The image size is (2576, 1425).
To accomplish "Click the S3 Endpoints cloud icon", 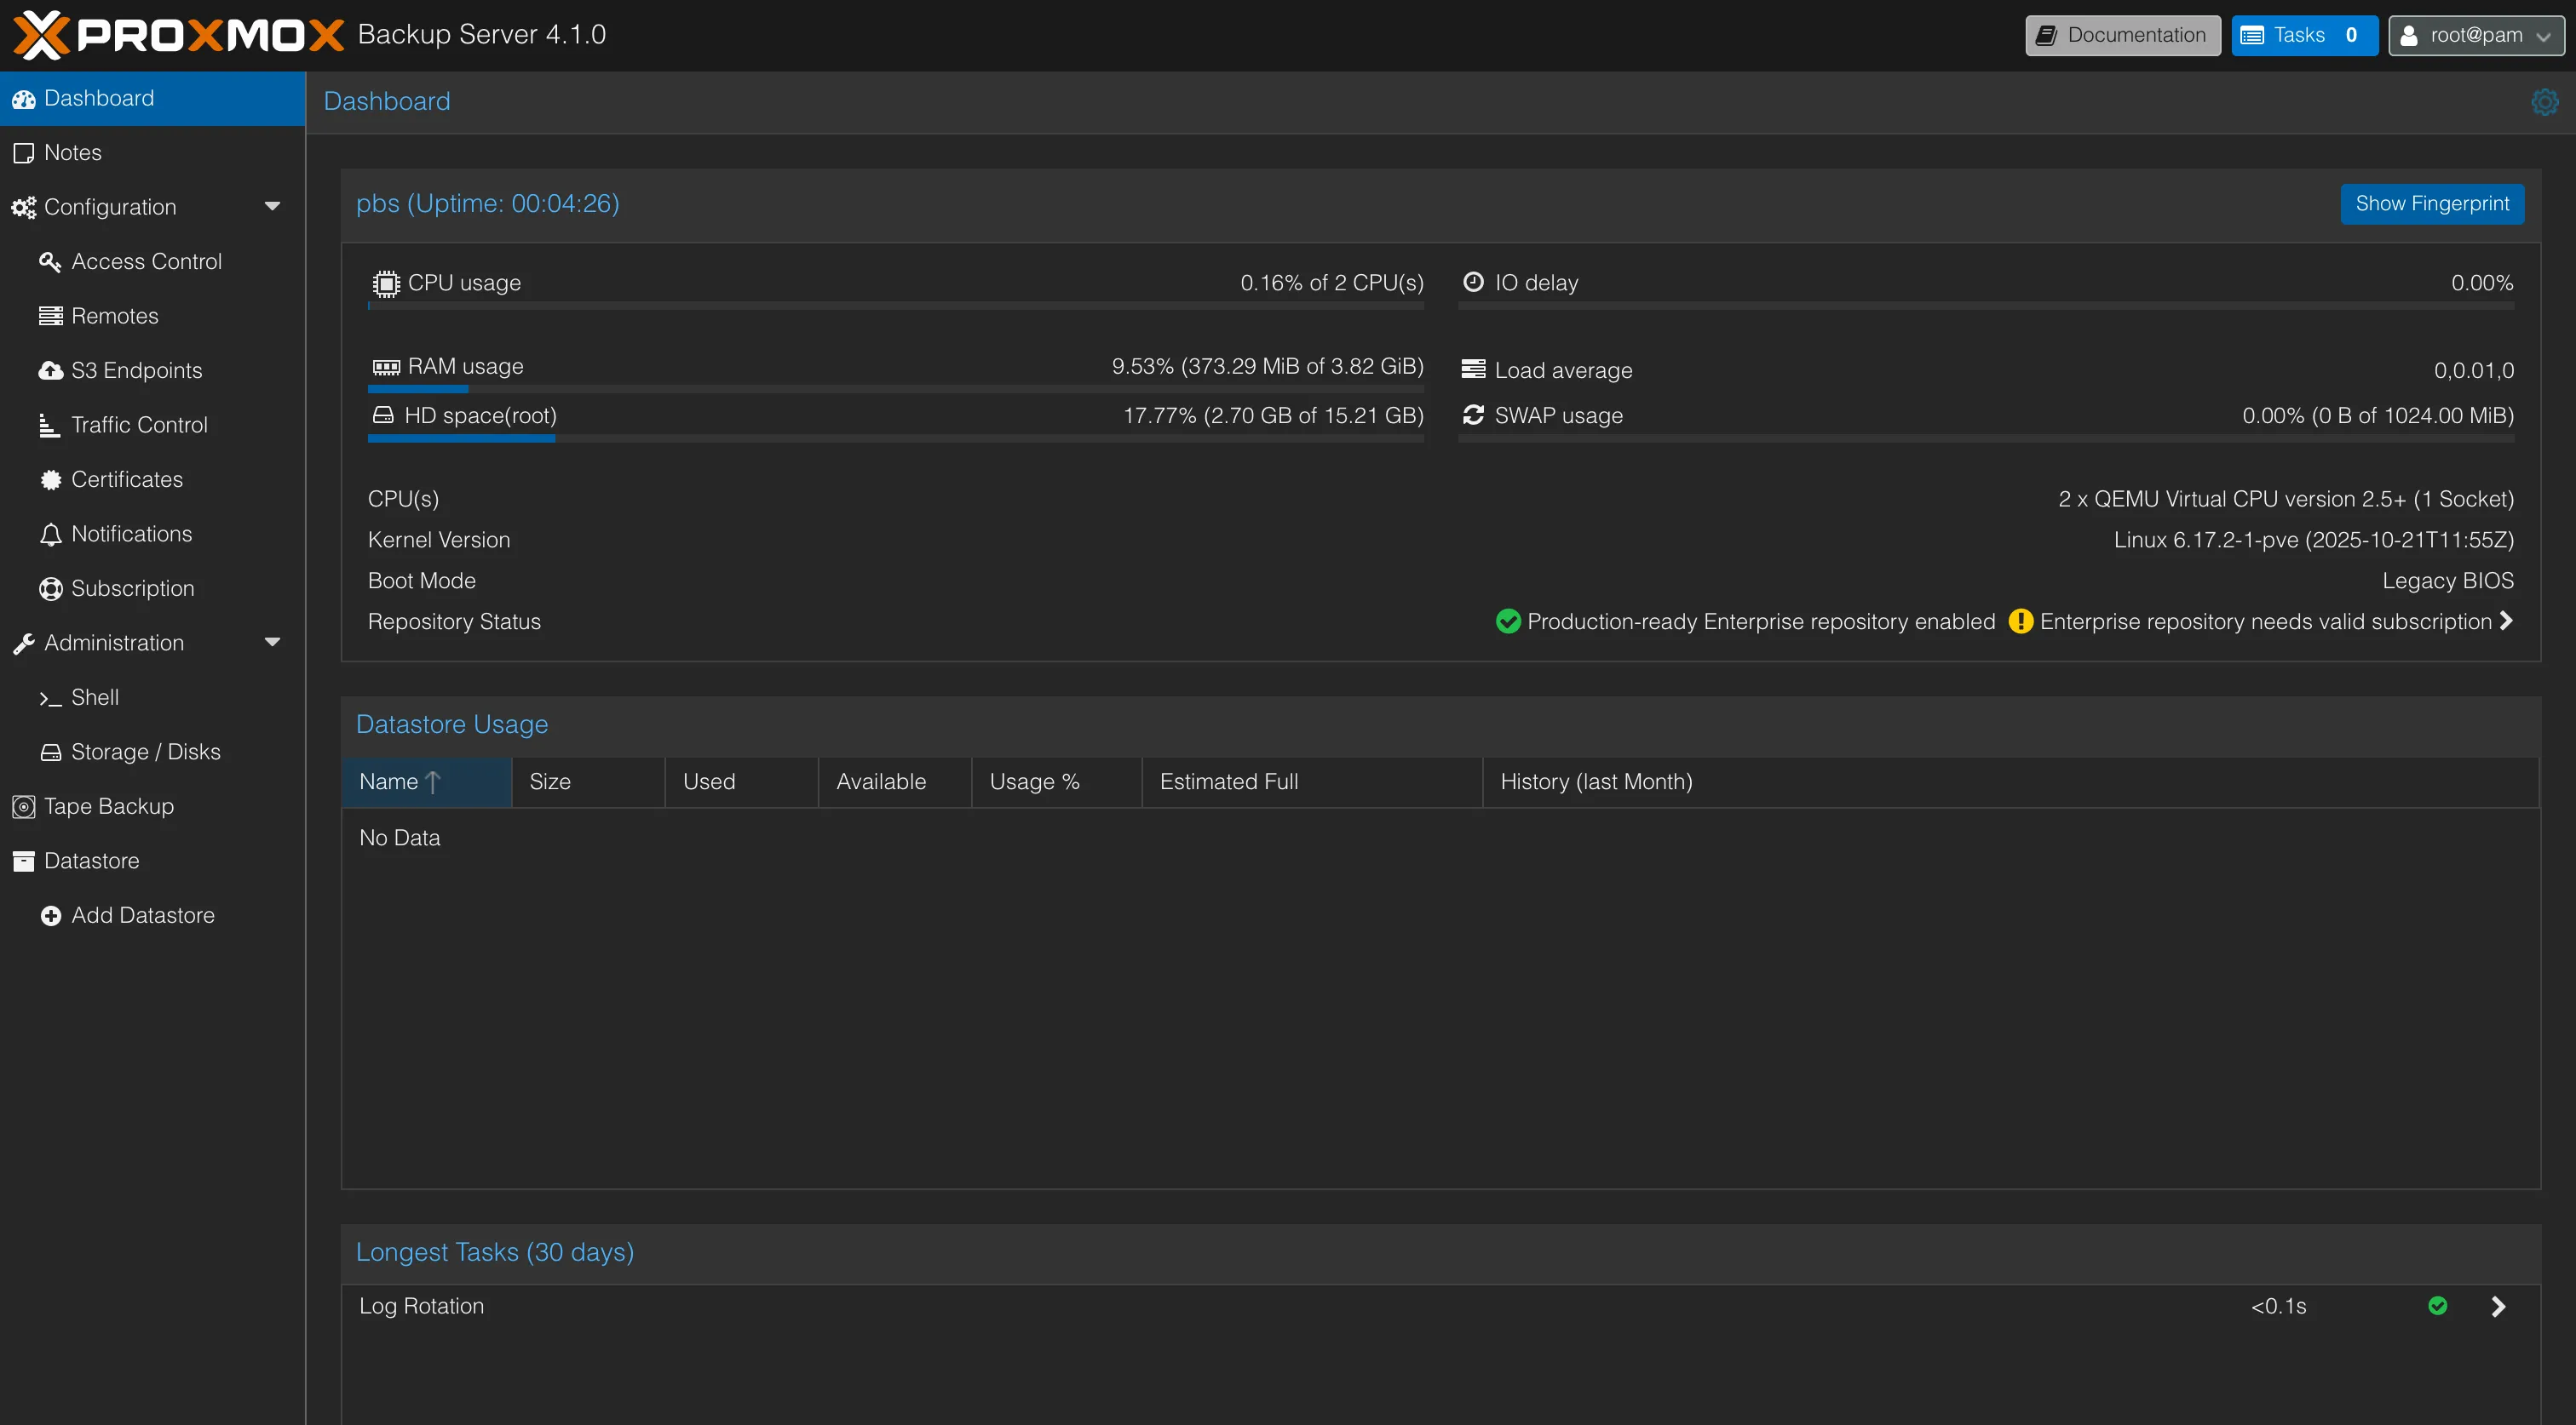I will click(51, 371).
